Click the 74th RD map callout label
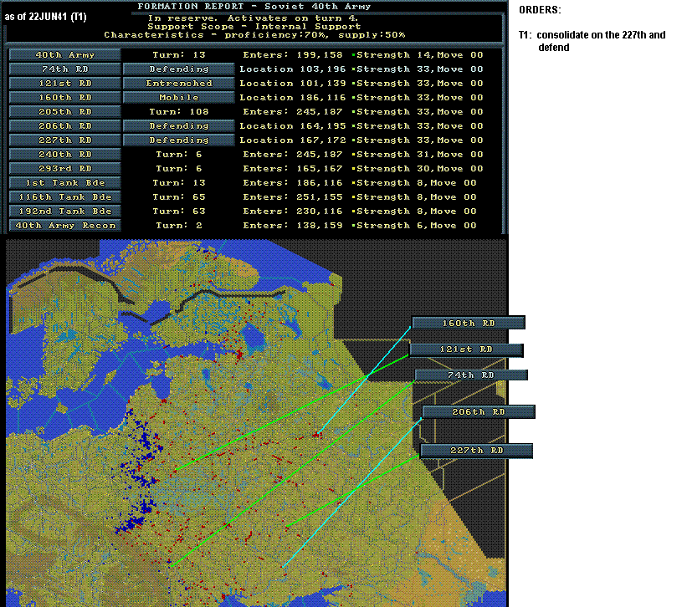The width and height of the screenshot is (687, 607). (471, 375)
